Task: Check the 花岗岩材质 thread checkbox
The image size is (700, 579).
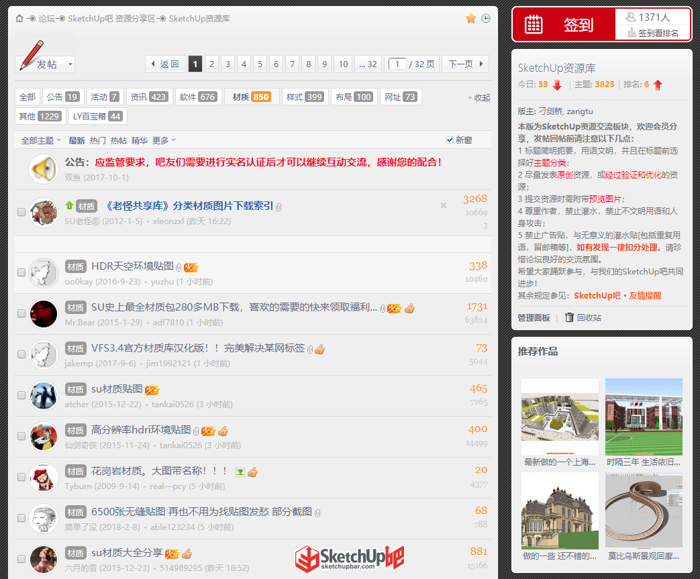Action: [x=21, y=477]
